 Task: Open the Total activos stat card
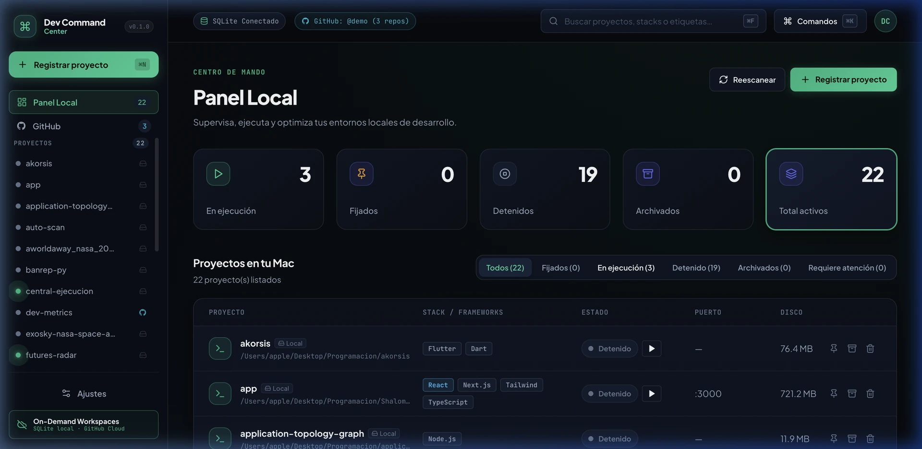pos(831,189)
